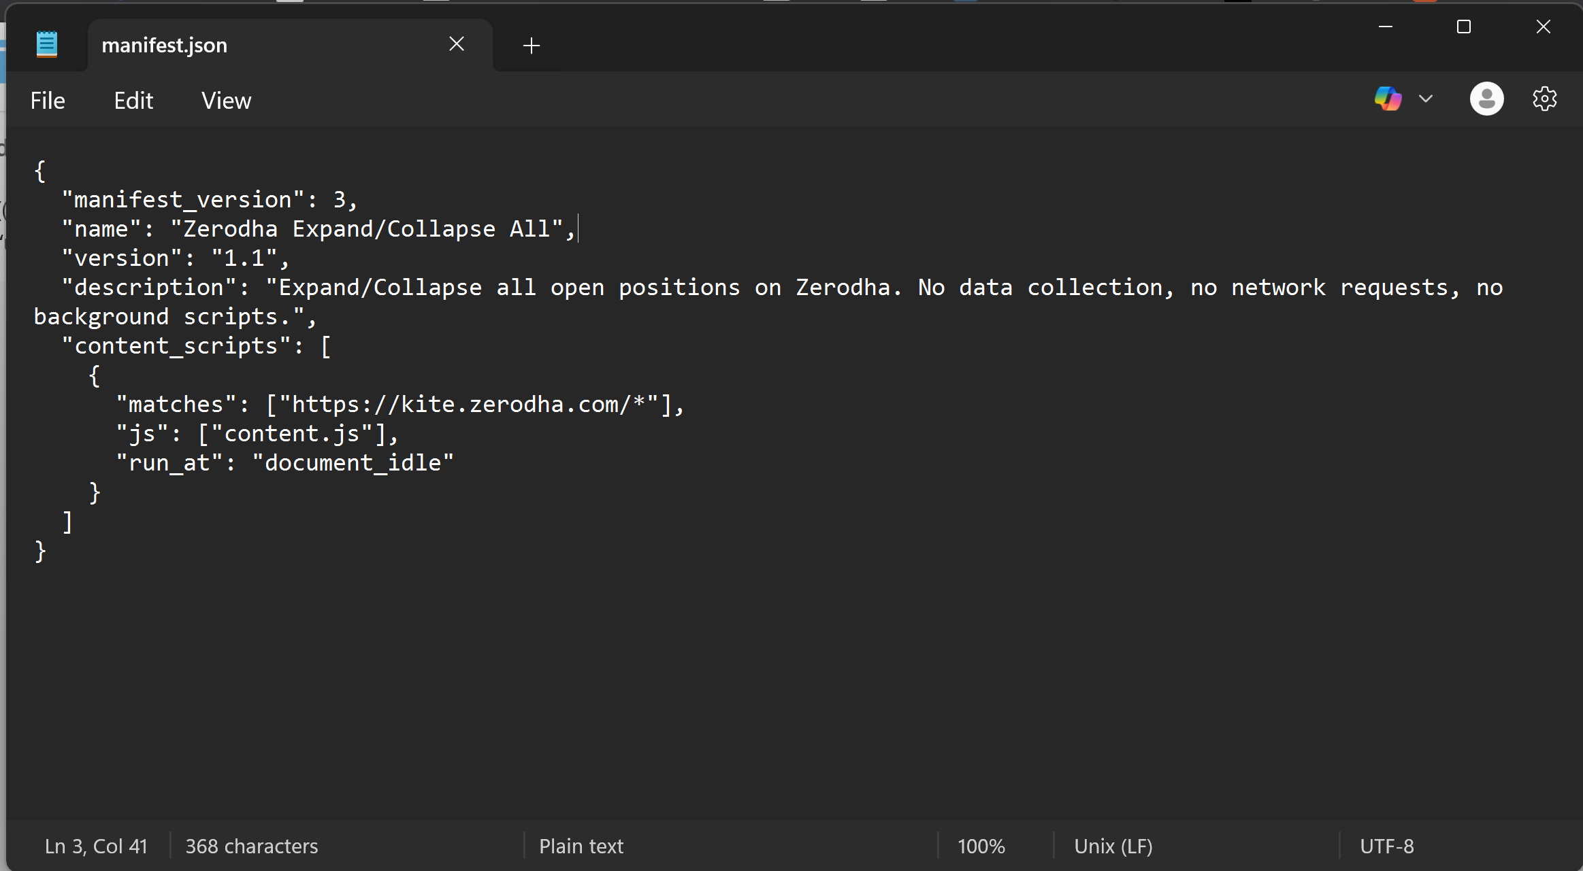The width and height of the screenshot is (1583, 871).
Task: Open the account profile icon
Action: [1486, 99]
